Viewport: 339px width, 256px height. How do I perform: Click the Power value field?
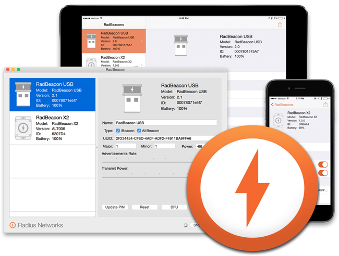coord(199,146)
